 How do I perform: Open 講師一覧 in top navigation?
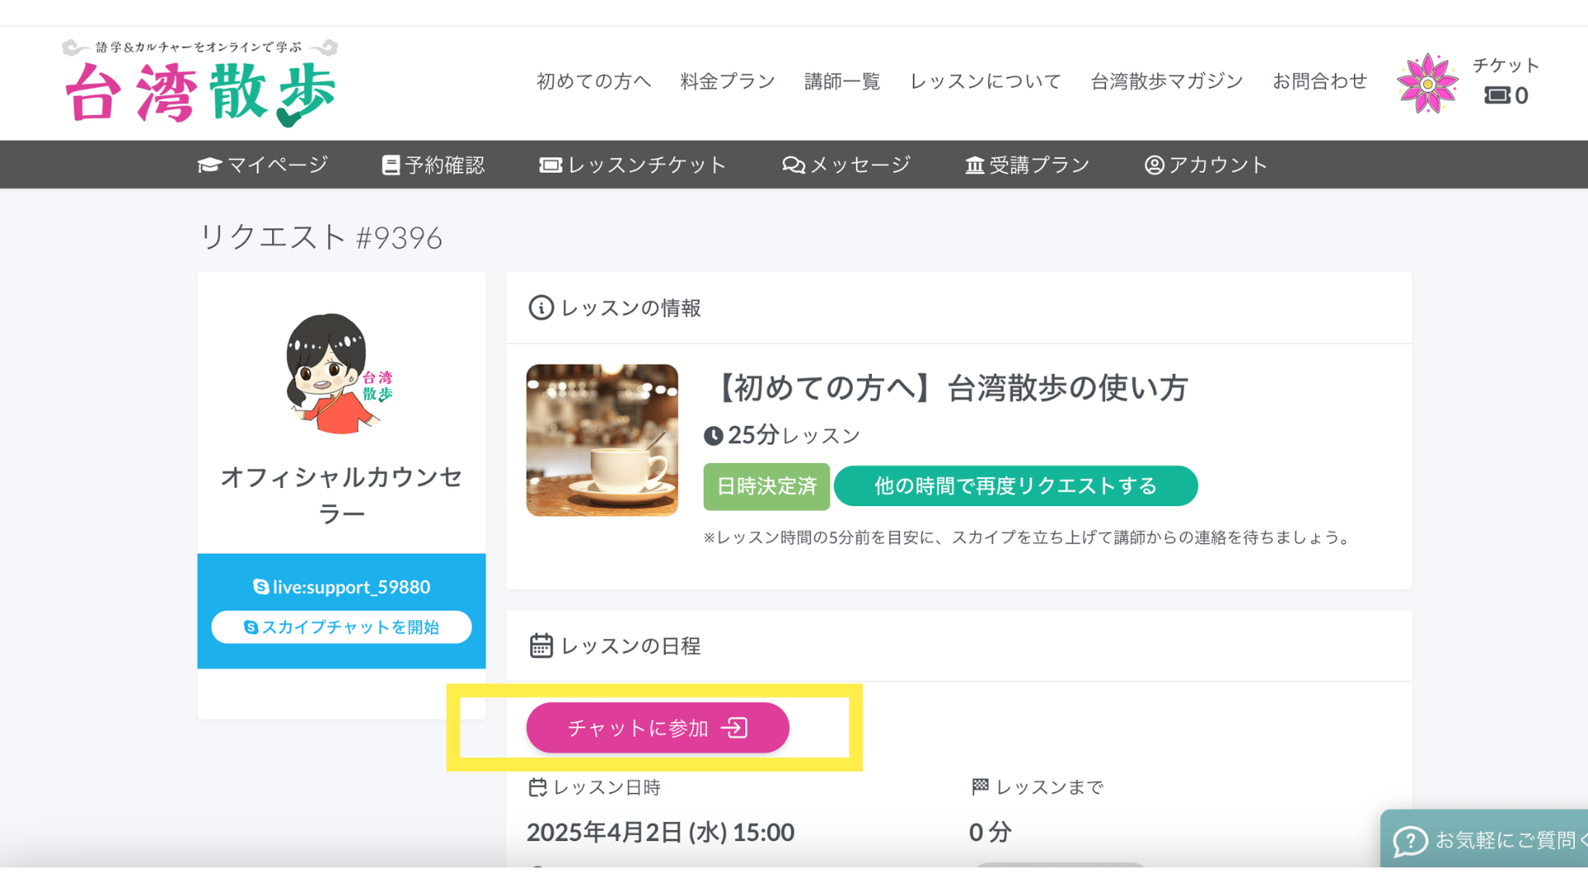tap(842, 81)
